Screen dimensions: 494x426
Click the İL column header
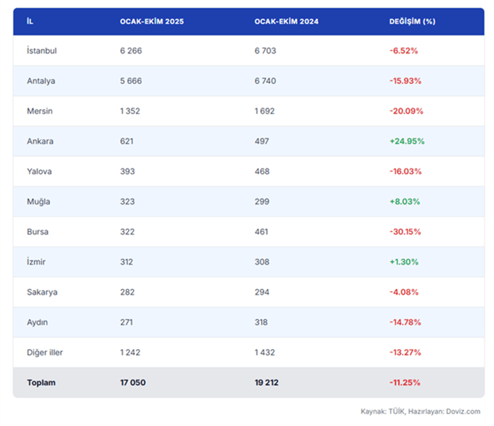[x=30, y=21]
